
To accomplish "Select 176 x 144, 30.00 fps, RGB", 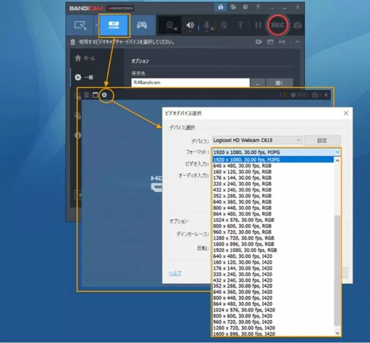I will click(x=273, y=178).
